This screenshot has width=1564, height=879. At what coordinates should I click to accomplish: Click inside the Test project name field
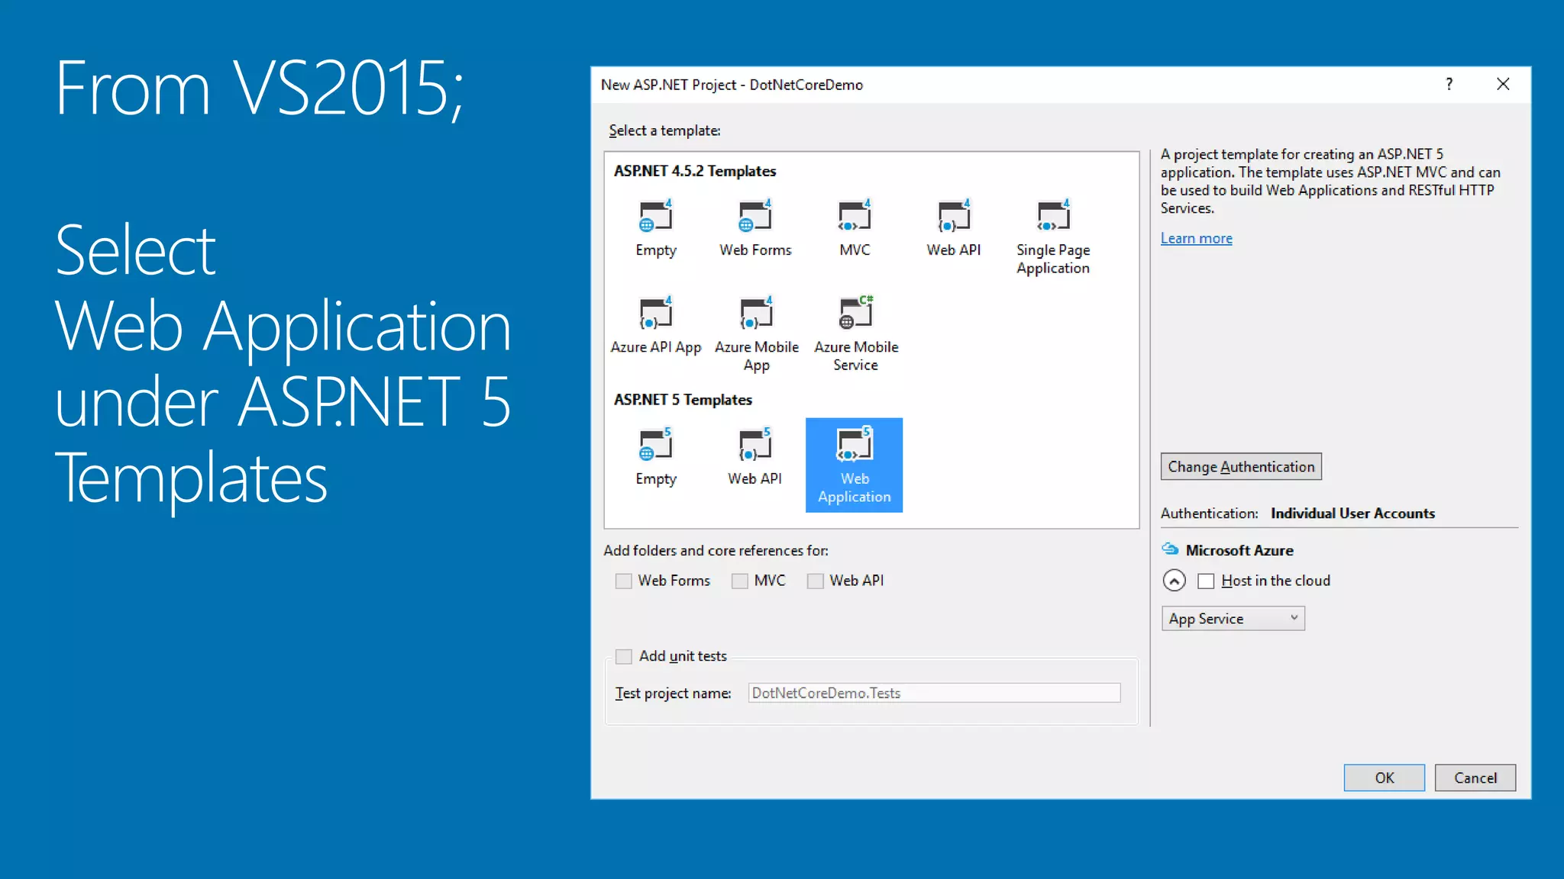tap(933, 693)
